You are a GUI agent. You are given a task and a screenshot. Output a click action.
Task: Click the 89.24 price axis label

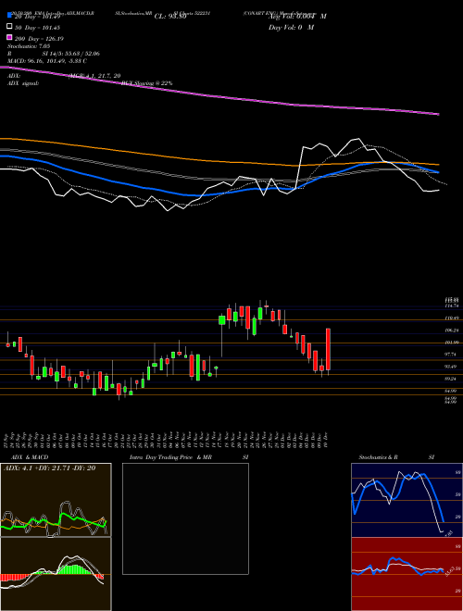(452, 379)
